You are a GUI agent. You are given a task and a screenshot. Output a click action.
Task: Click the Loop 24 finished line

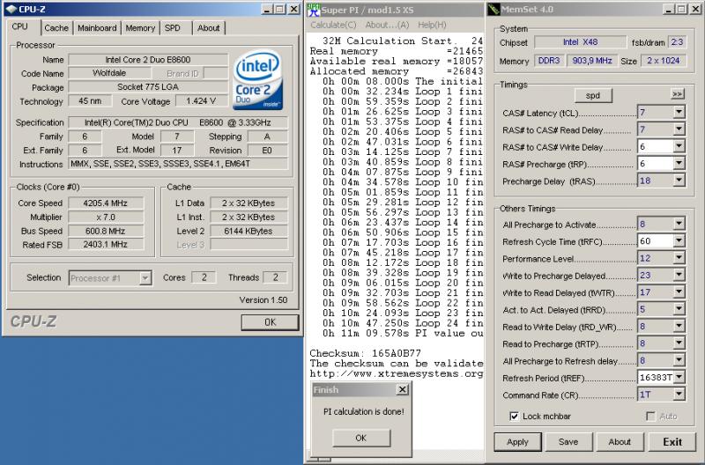[403, 323]
